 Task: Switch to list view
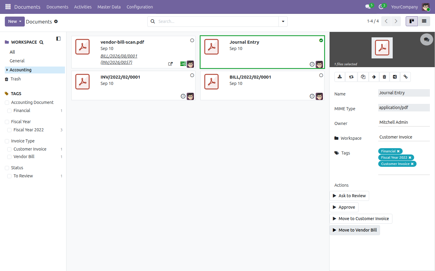(x=424, y=21)
